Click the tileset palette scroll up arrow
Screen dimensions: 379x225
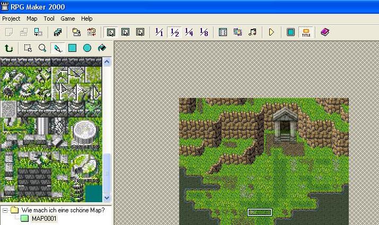[107, 62]
